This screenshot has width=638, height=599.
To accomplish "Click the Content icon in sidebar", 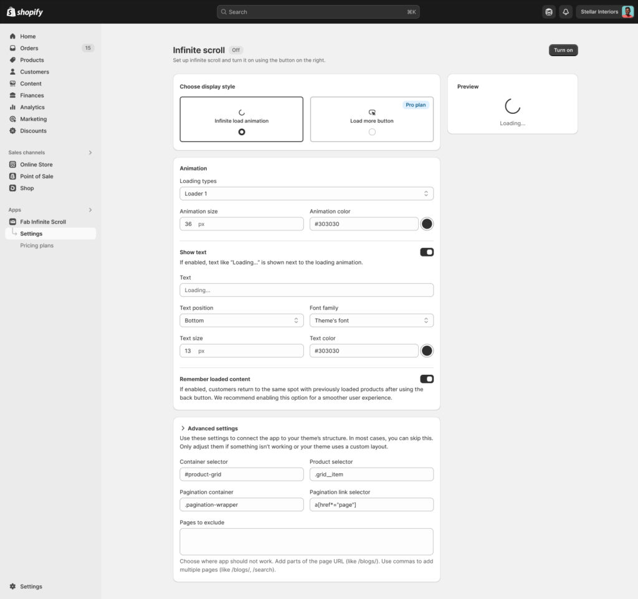I will tap(12, 83).
